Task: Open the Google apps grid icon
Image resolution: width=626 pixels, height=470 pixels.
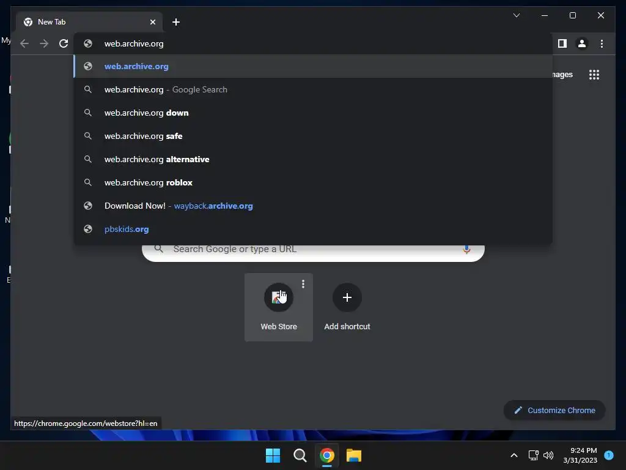Action: point(594,75)
